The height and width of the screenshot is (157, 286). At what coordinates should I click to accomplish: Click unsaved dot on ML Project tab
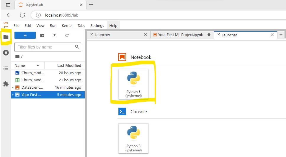pos(209,35)
